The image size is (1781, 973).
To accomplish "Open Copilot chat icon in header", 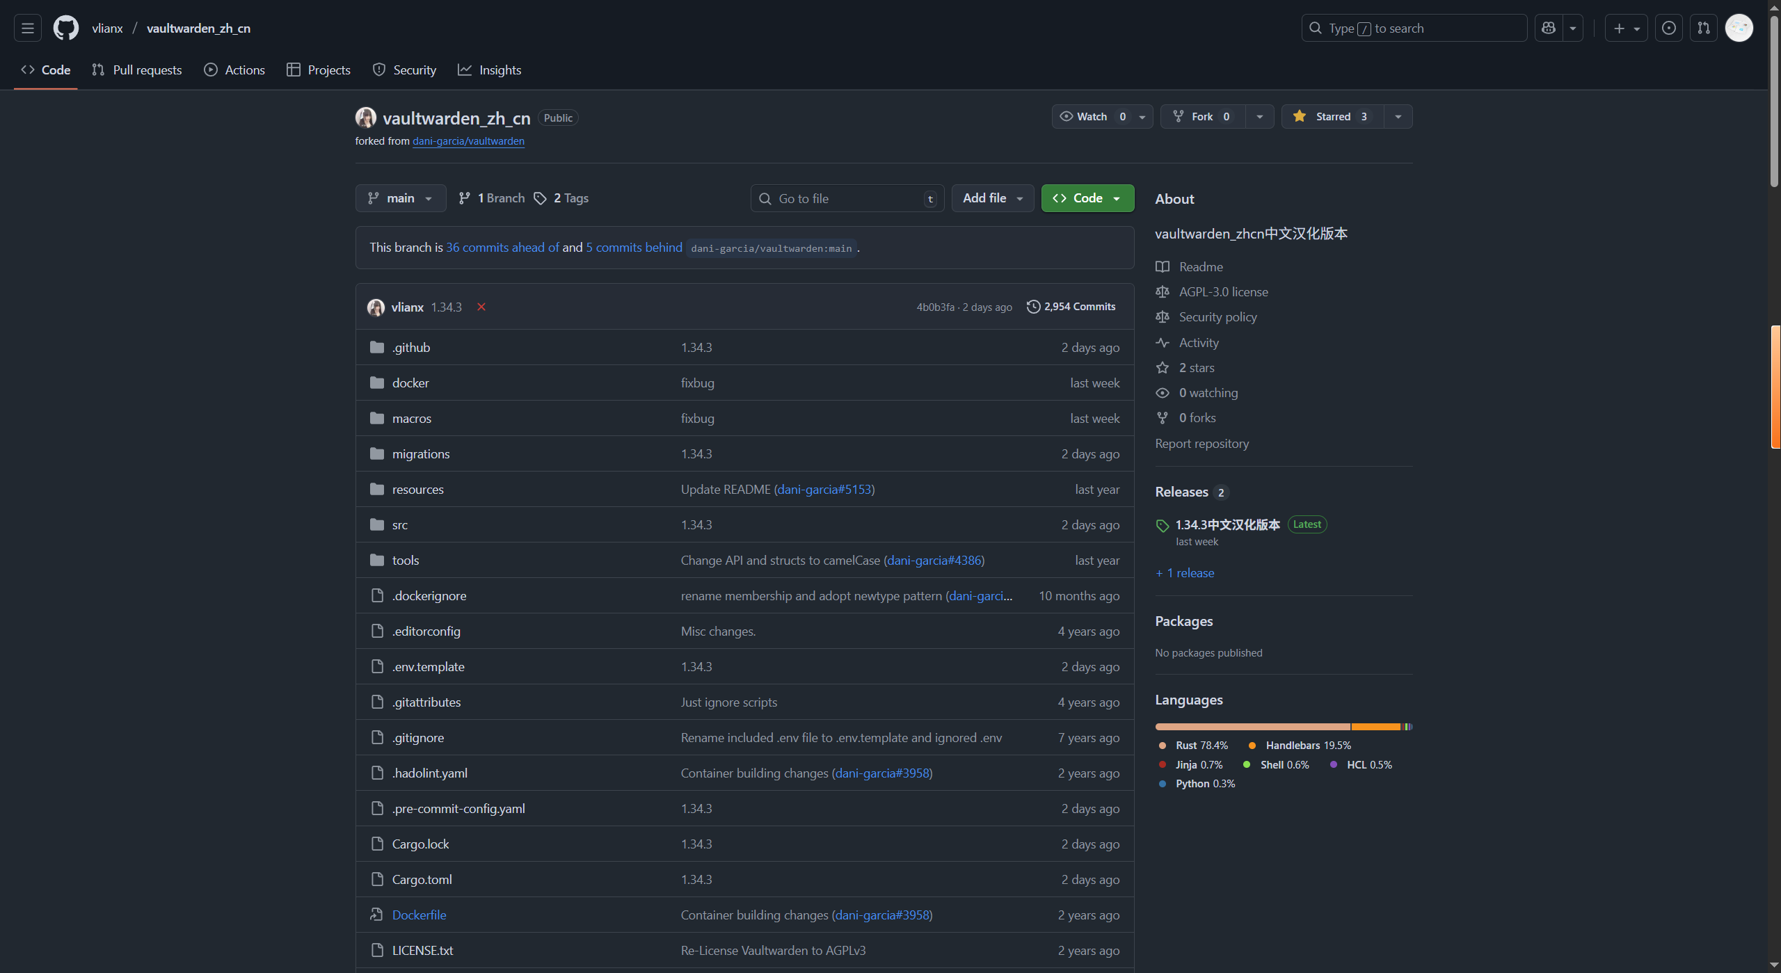I will coord(1549,29).
